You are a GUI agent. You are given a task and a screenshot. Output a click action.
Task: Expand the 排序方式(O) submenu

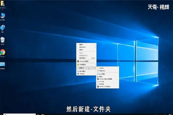click(x=86, y=47)
